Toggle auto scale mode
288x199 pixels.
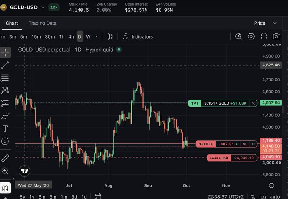(x=275, y=197)
